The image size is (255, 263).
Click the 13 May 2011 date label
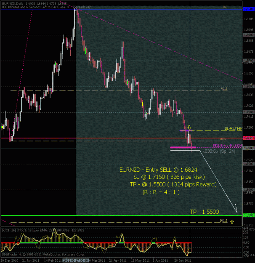click(x=140, y=260)
